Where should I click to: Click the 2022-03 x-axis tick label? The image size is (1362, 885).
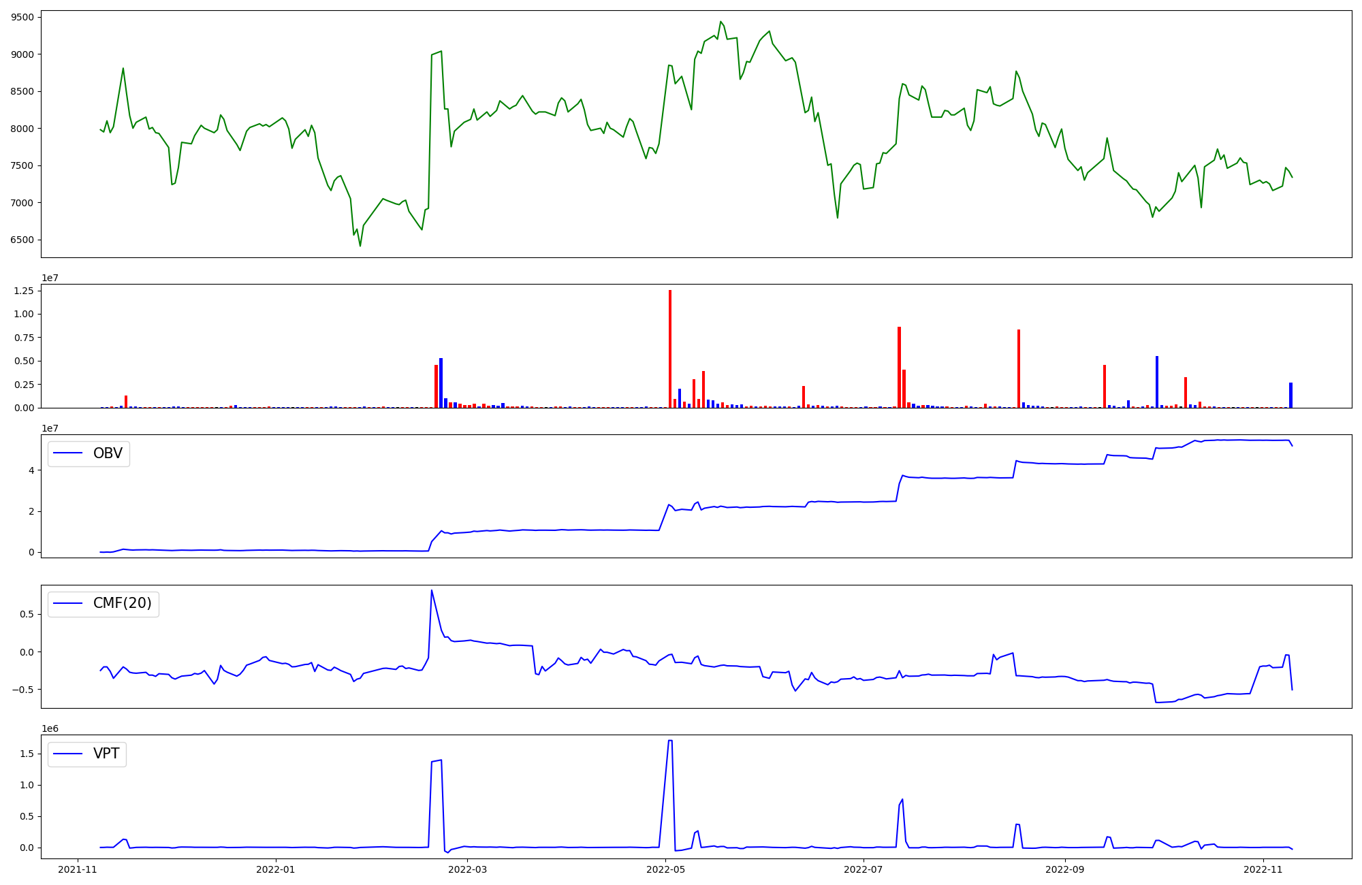tap(468, 869)
